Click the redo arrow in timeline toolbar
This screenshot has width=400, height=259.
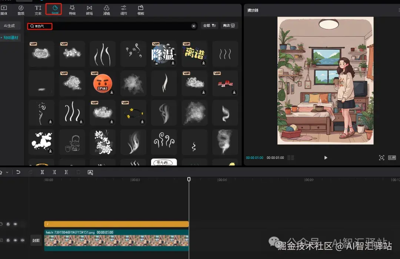pos(30,172)
